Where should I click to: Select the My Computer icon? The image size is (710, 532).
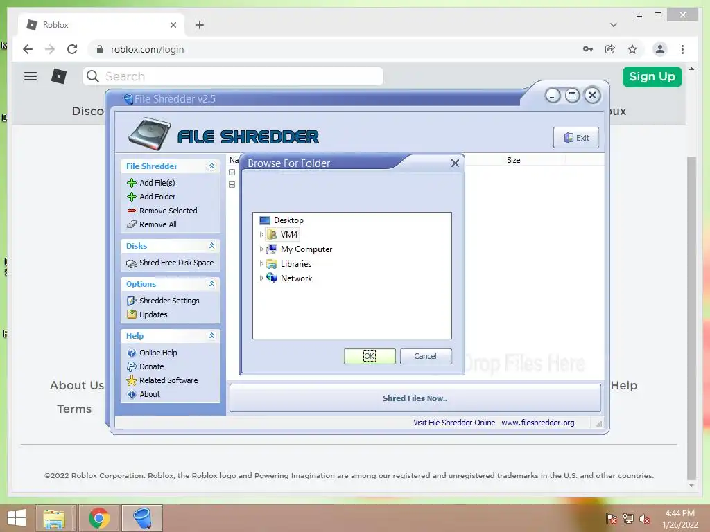[x=272, y=249]
